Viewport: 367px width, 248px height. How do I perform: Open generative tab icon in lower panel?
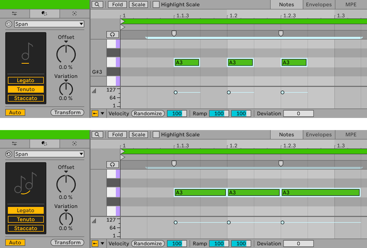(75, 144)
